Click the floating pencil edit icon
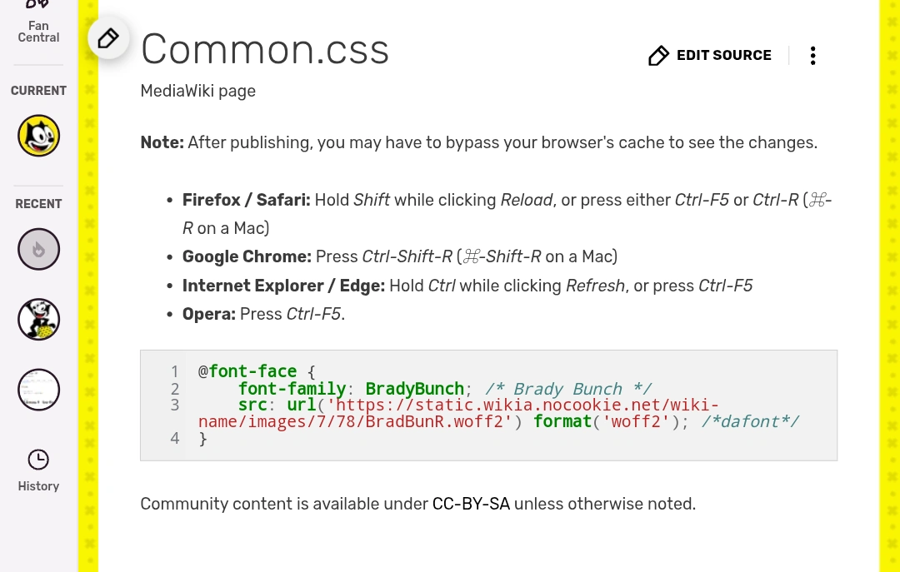This screenshot has width=900, height=572. 108,38
